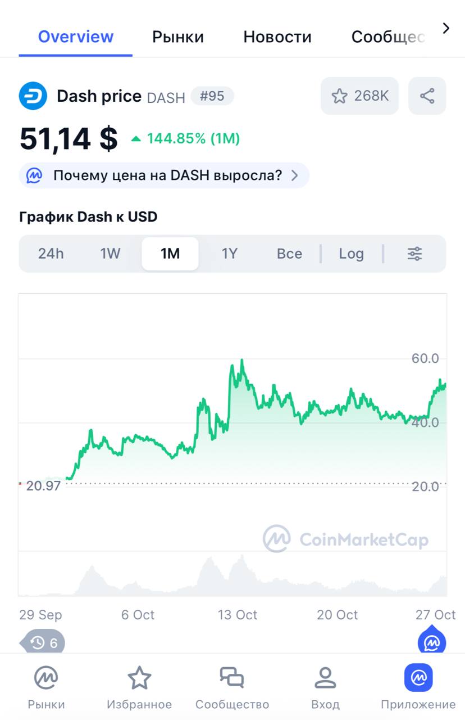Viewport: 465px width, 720px height.
Task: Switch to the Новости tab
Action: [x=277, y=37]
